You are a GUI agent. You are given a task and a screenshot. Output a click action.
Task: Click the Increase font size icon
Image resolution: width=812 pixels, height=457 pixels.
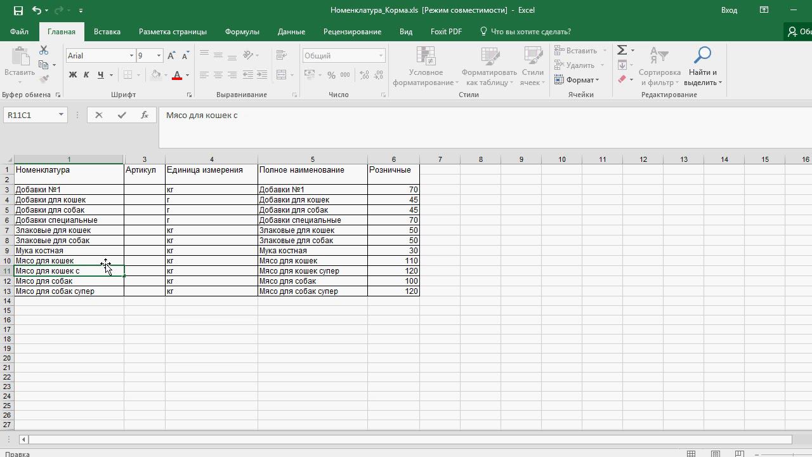[171, 56]
